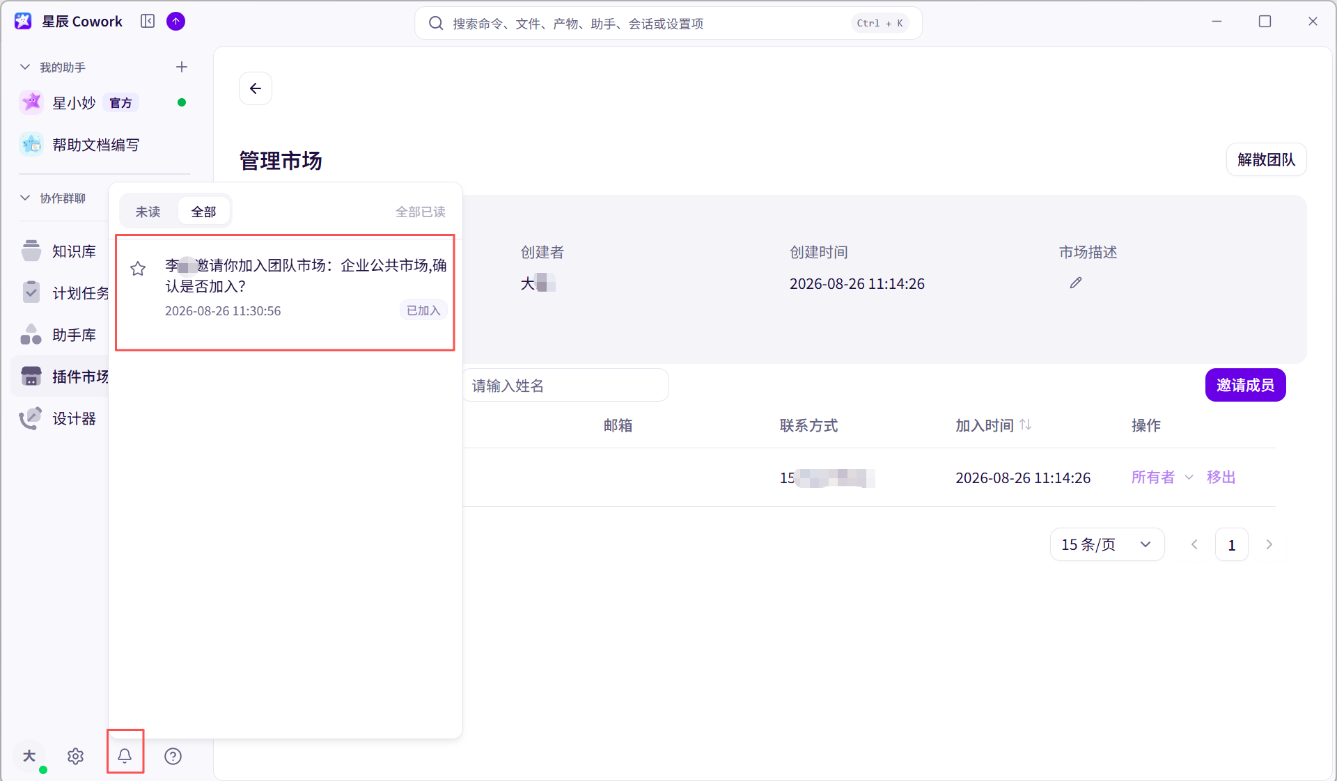
Task: Add a new assistant with plus icon
Action: pyautogui.click(x=182, y=67)
